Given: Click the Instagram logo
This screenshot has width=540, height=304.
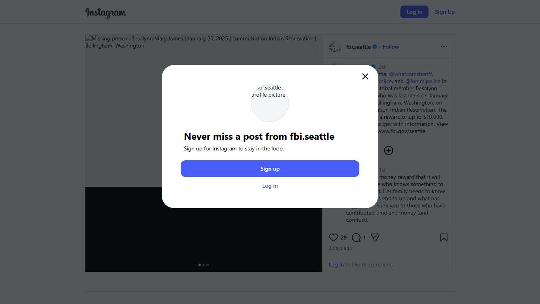Looking at the screenshot, I should [x=106, y=13].
